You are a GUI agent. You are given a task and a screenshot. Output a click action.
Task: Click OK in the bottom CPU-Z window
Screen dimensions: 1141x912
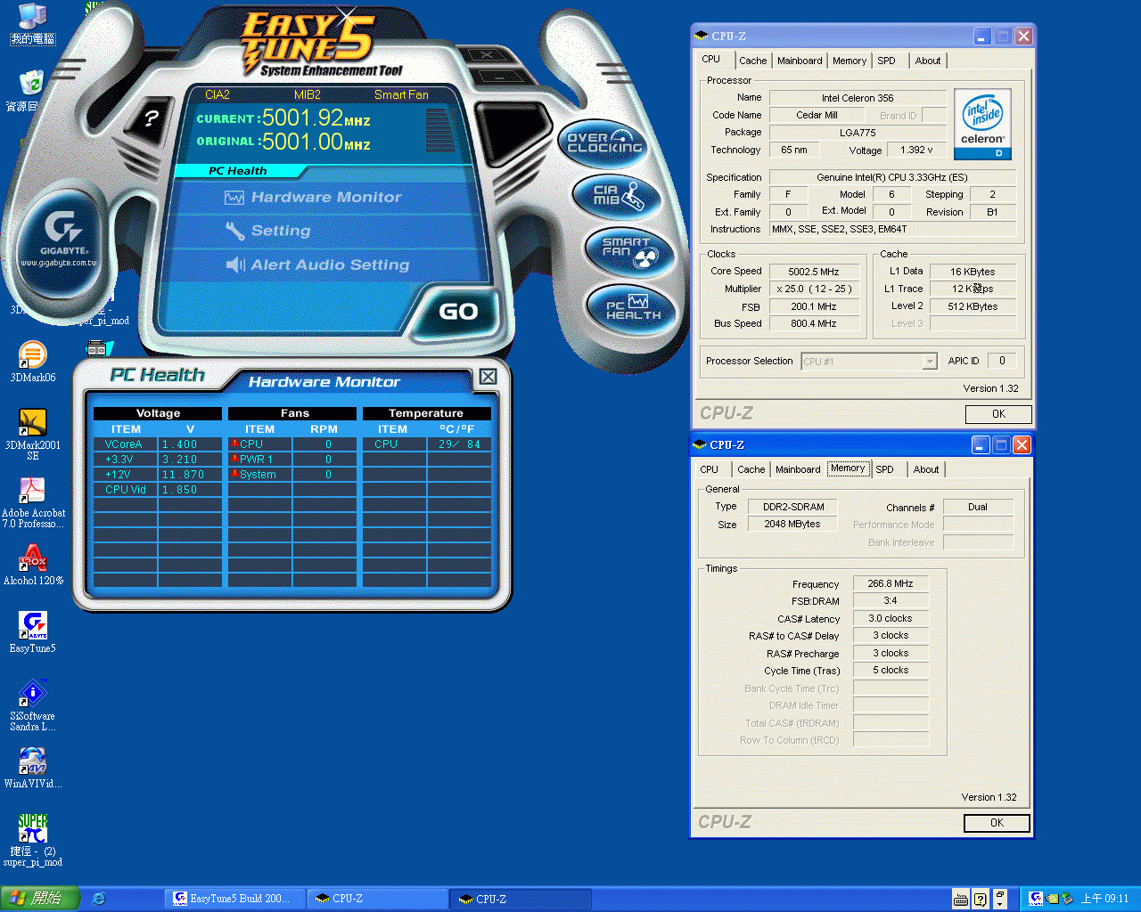tap(997, 823)
